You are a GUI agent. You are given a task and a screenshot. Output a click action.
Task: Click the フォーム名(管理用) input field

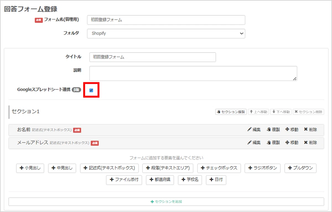point(166,20)
